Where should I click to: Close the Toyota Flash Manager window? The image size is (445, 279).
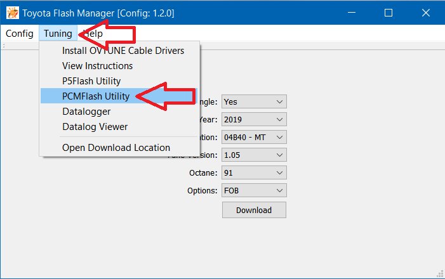(x=426, y=13)
